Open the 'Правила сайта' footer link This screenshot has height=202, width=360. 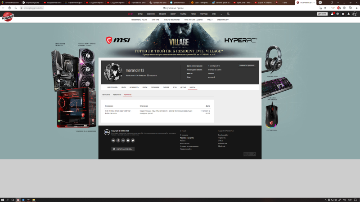185,149
